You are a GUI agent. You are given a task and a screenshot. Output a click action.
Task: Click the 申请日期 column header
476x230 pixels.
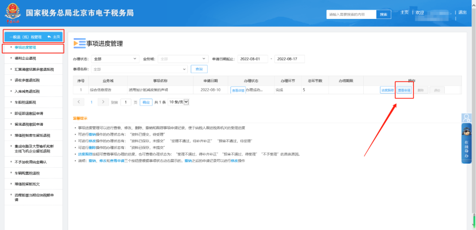[x=210, y=80]
